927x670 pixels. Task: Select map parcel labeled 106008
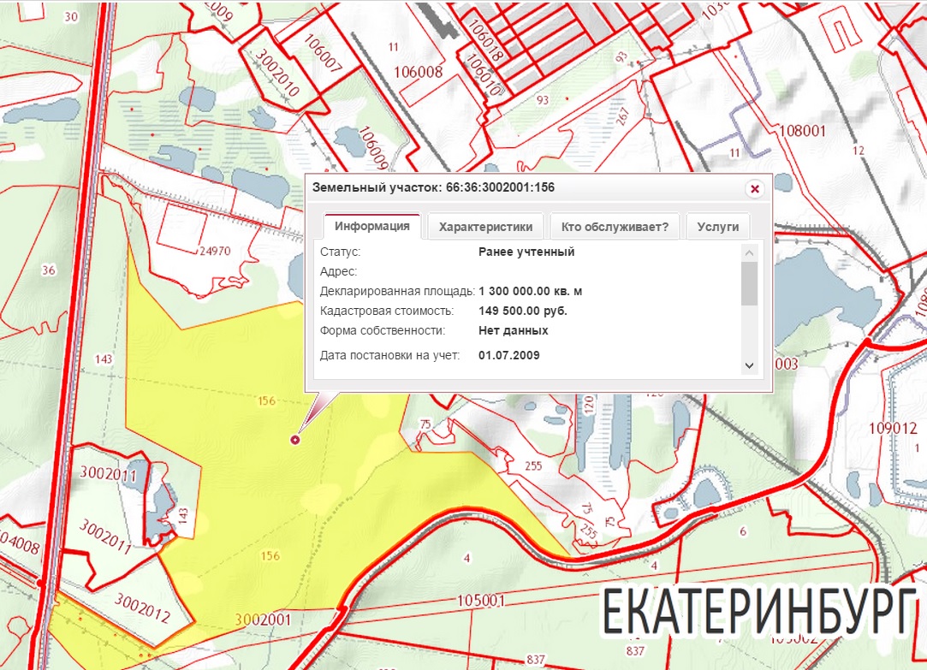421,73
